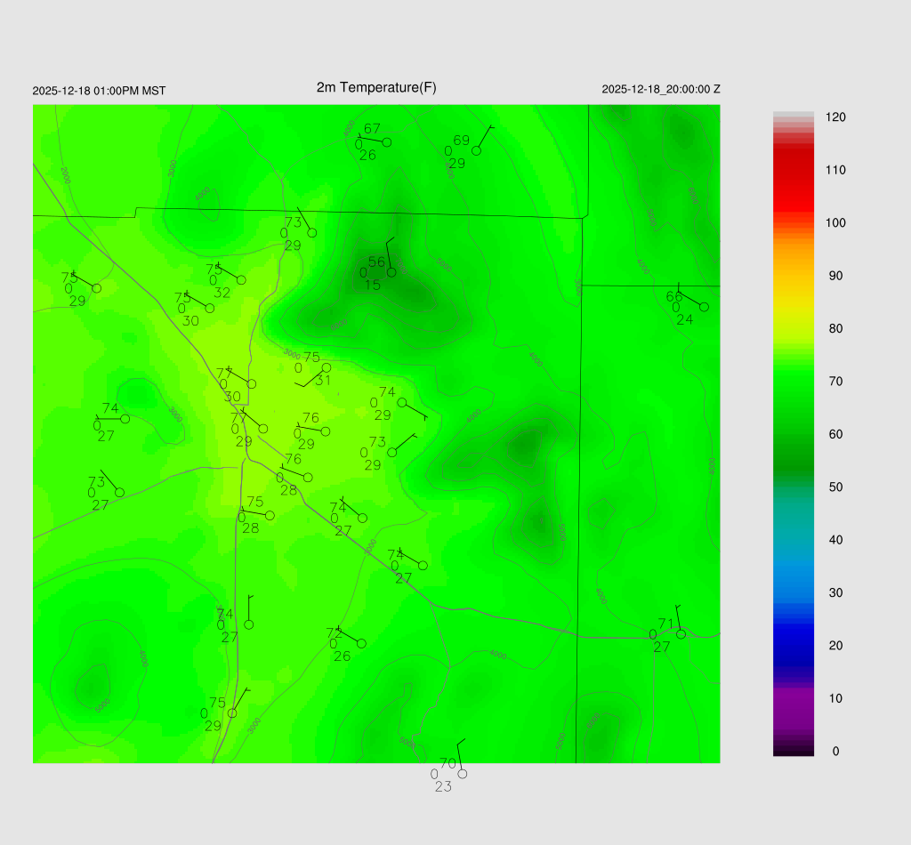
Task: Click the station marker showing 69 over 29
Action: click(476, 150)
